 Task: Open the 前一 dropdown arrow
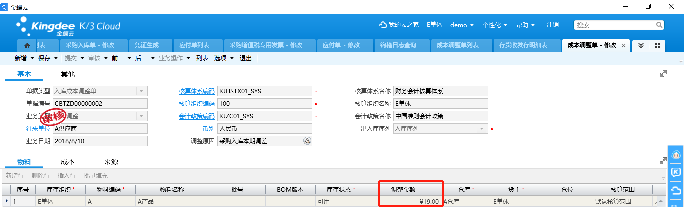[x=129, y=58]
